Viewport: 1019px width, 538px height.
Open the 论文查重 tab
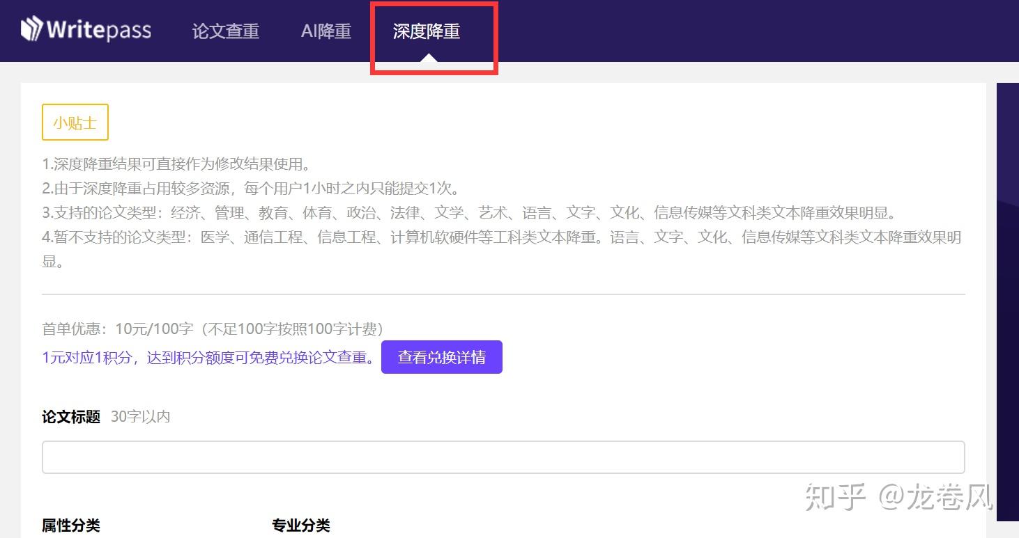click(226, 31)
